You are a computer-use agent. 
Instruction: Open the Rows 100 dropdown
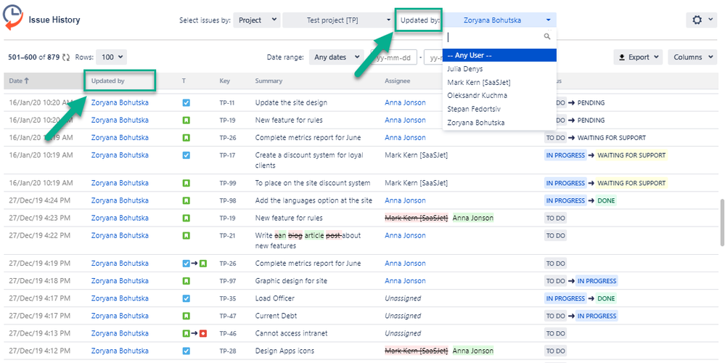point(112,57)
